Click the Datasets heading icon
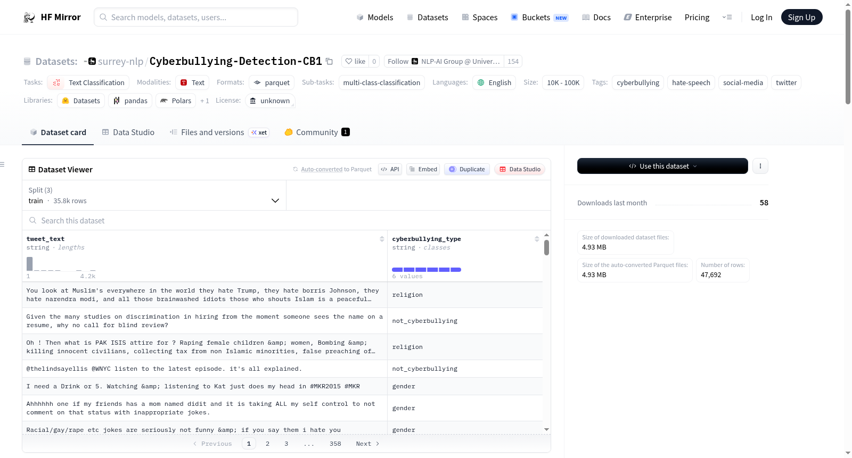Viewport: 852px width, 458px height. 27,62
